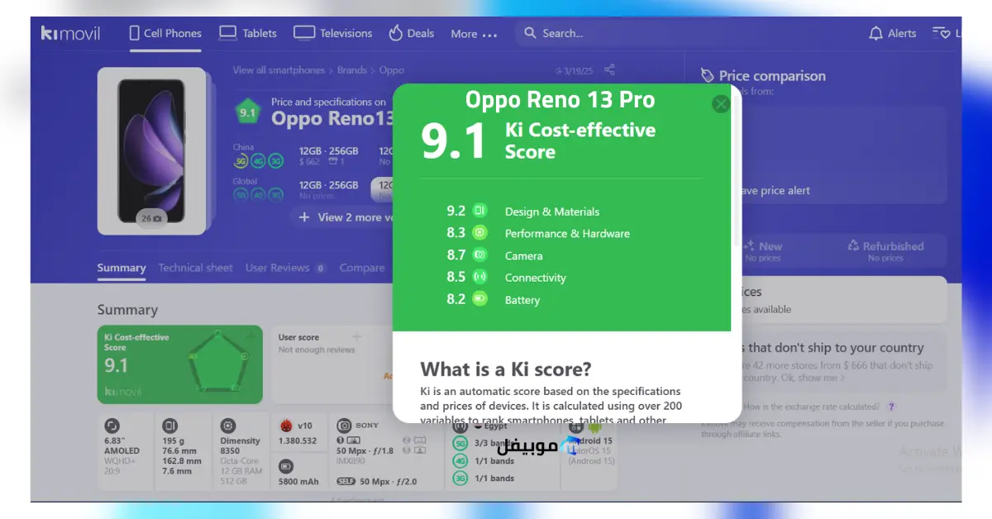Select the New price option

coord(762,250)
